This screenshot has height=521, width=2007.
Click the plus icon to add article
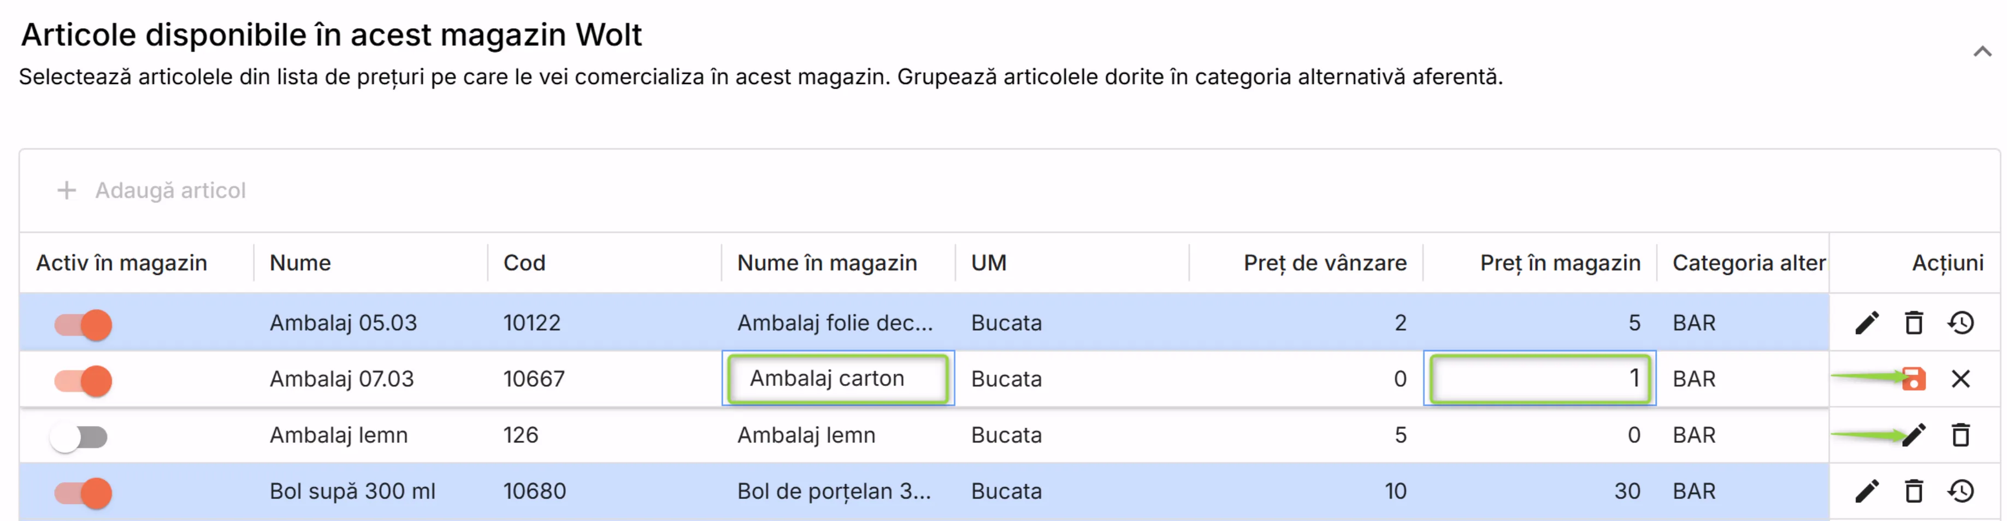tap(67, 190)
